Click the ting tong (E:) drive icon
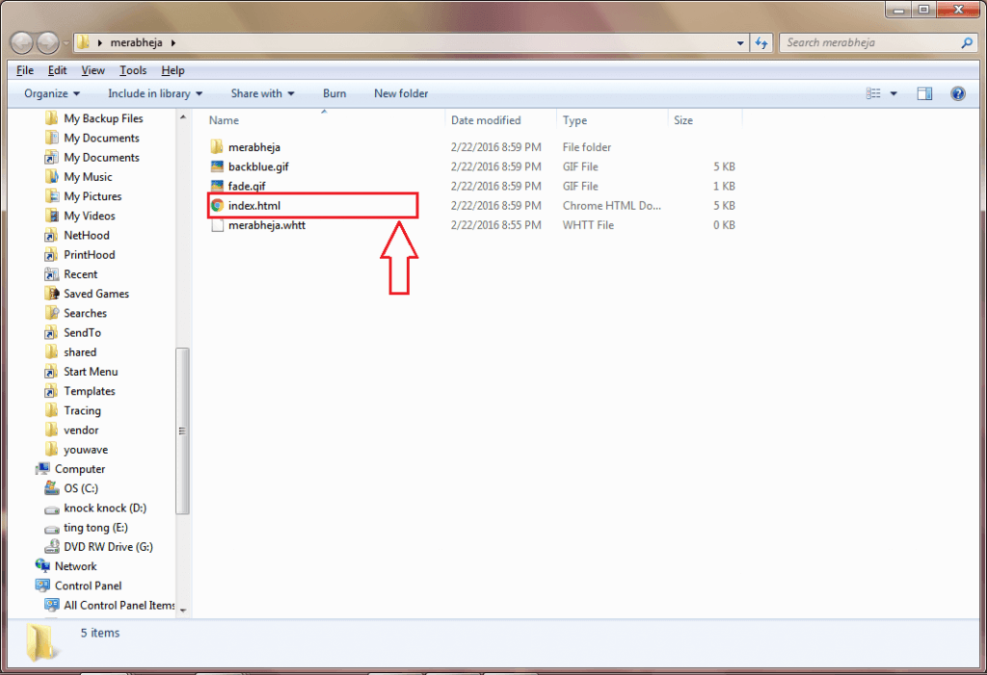Screen dimensions: 987x675 (52, 528)
